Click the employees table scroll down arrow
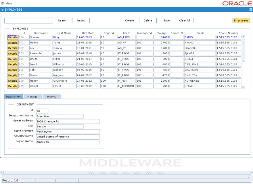Image resolution: width=253 pixels, height=184 pixels. pyautogui.click(x=243, y=87)
